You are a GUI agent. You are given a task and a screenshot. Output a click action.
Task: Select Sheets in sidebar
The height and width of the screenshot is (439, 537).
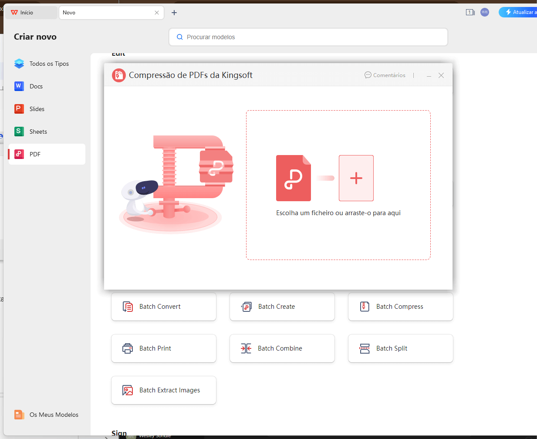click(x=47, y=132)
